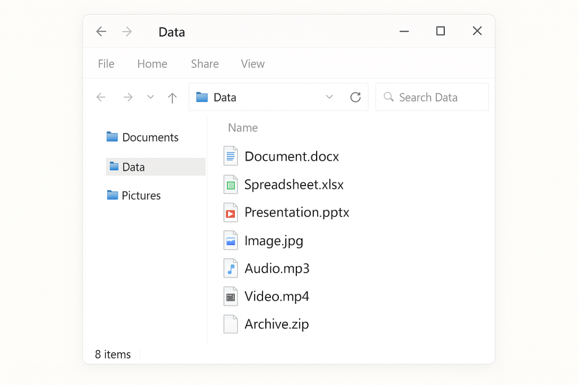The height and width of the screenshot is (385, 578).
Task: Open the recent locations chevron dropdown
Action: click(x=150, y=97)
